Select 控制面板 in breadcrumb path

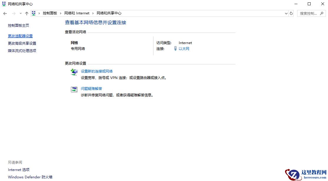51,13
